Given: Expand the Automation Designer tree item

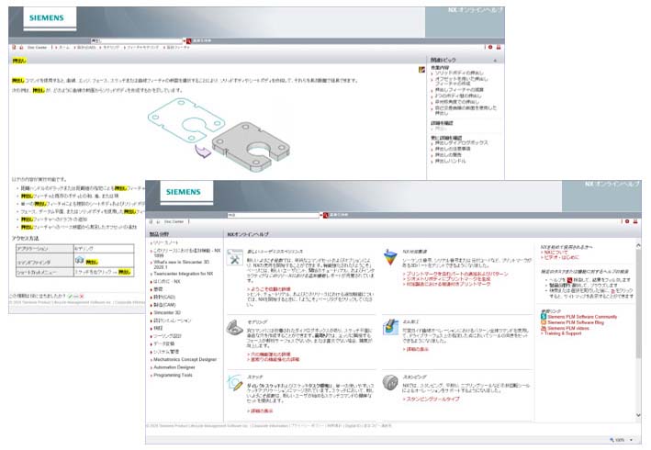Looking at the screenshot, I should coord(152,367).
